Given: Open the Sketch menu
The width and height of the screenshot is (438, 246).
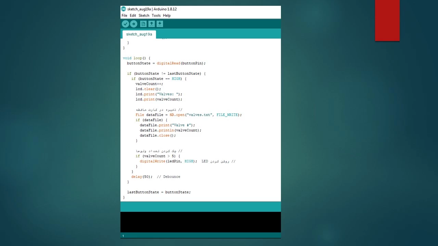Looking at the screenshot, I should pos(144,15).
